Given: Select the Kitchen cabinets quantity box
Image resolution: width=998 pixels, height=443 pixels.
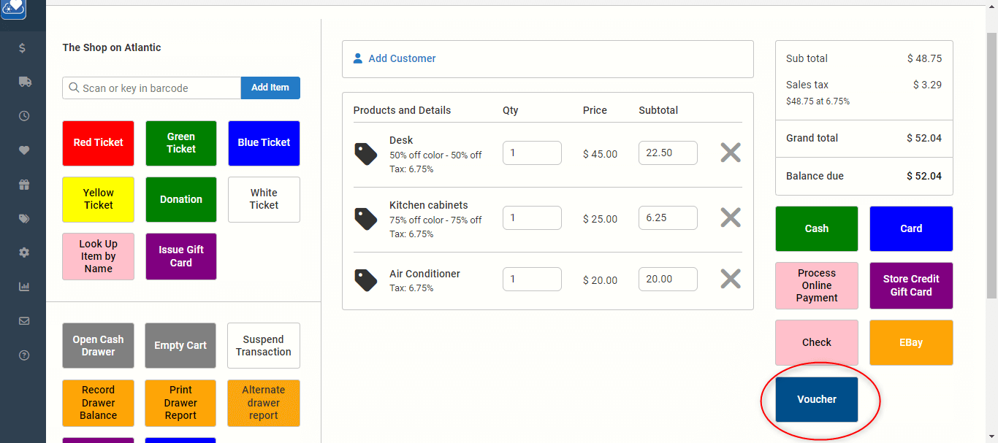Looking at the screenshot, I should pyautogui.click(x=532, y=217).
